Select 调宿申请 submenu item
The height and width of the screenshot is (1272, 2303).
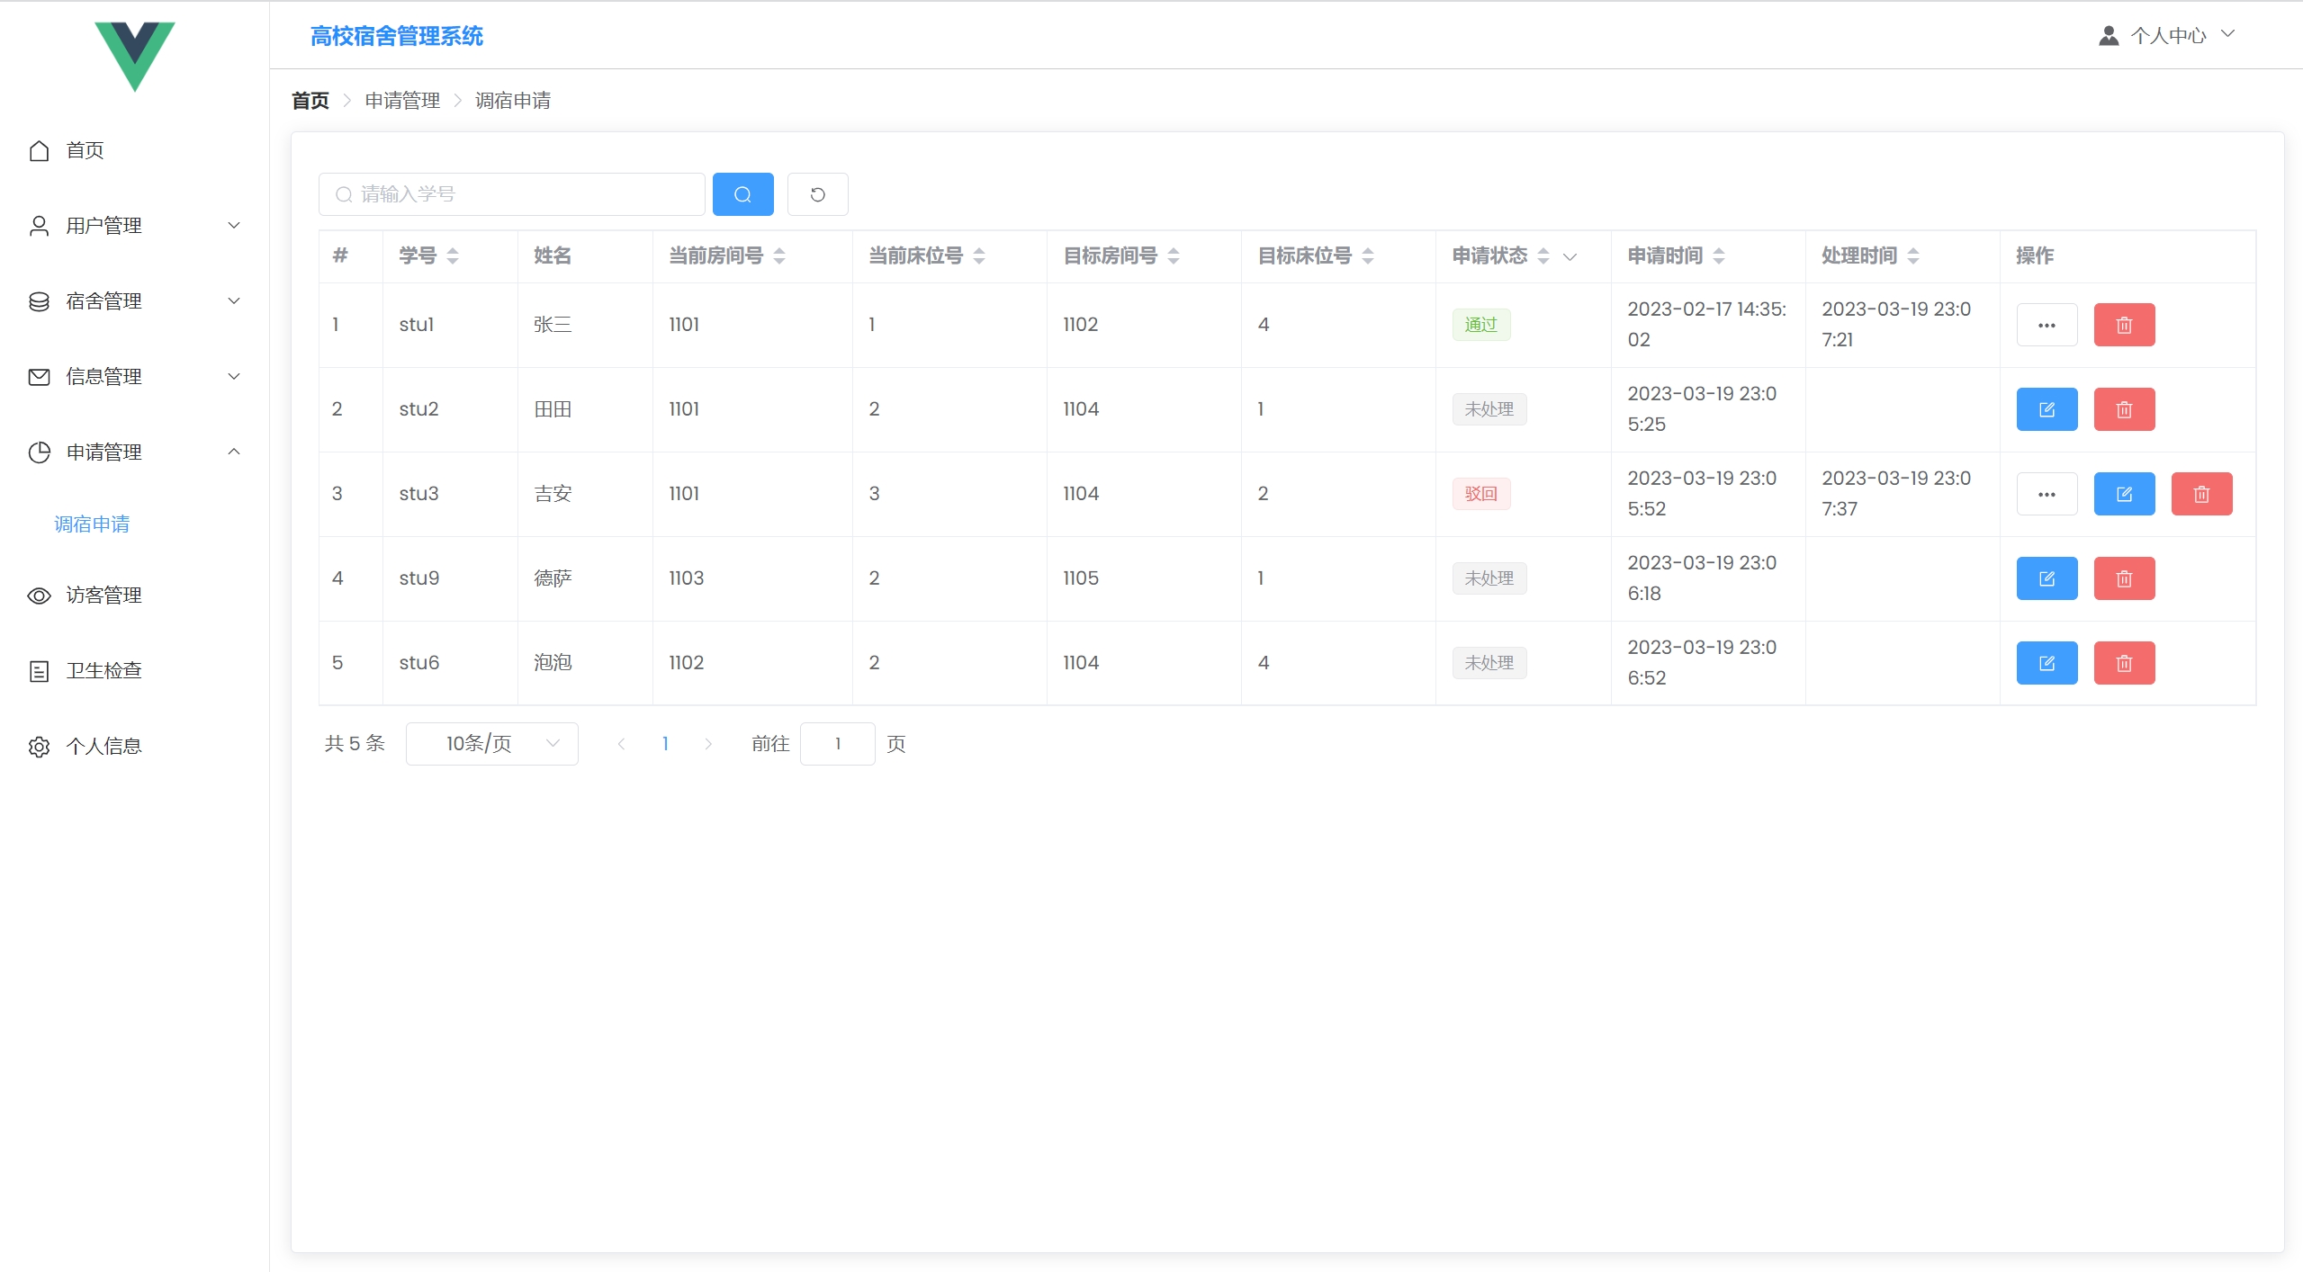pos(92,524)
